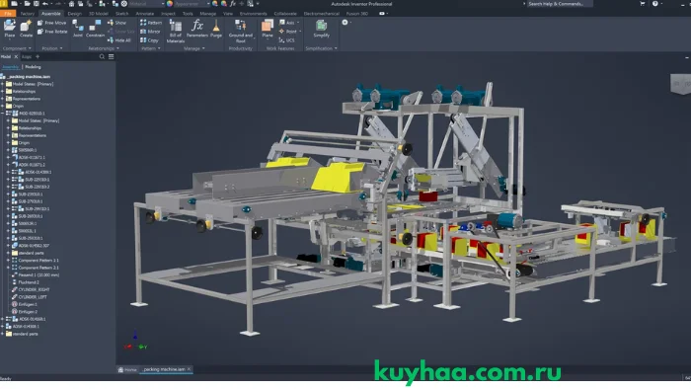Add a new browser panel tab

[38, 57]
